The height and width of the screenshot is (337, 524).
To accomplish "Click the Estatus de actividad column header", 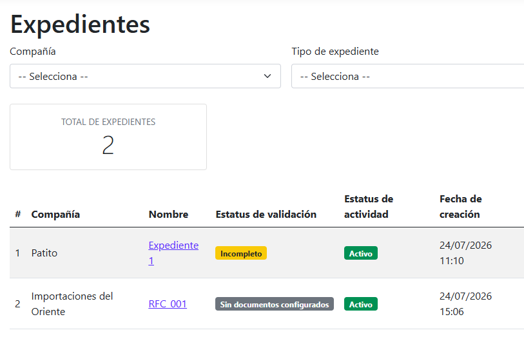I will 369,206.
